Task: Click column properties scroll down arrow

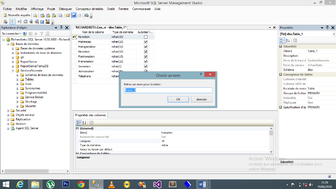Action: [x=271, y=152]
